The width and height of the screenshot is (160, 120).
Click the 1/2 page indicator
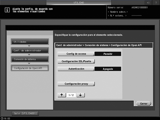tap(71, 95)
